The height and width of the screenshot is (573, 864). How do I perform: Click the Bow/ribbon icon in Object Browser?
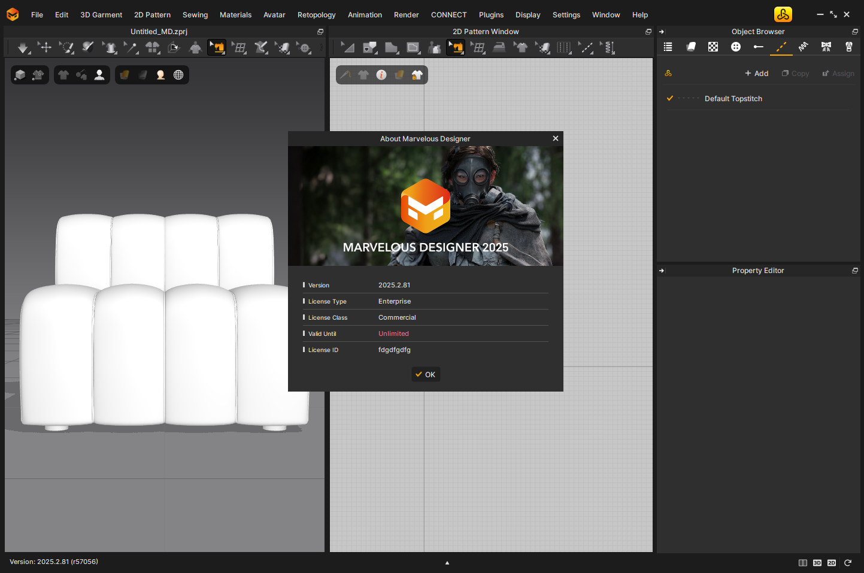pyautogui.click(x=826, y=47)
